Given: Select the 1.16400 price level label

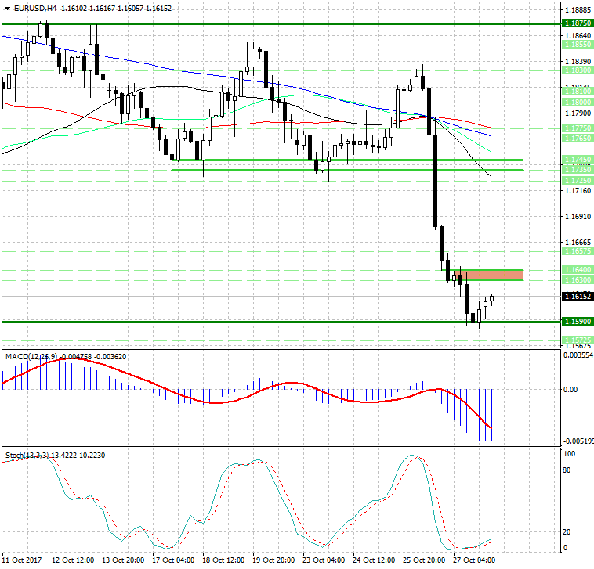Looking at the screenshot, I should tap(576, 269).
